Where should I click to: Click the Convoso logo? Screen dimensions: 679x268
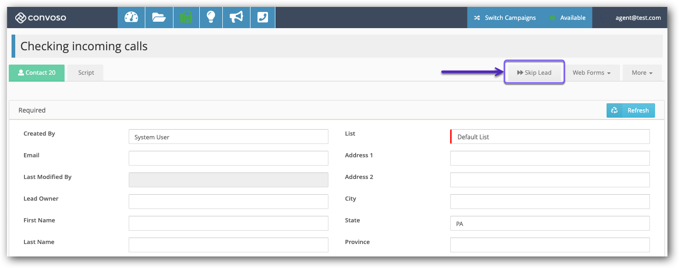[41, 18]
